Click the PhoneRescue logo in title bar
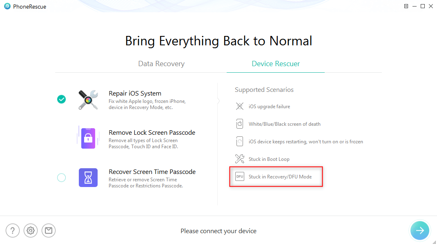 (x=7, y=6)
